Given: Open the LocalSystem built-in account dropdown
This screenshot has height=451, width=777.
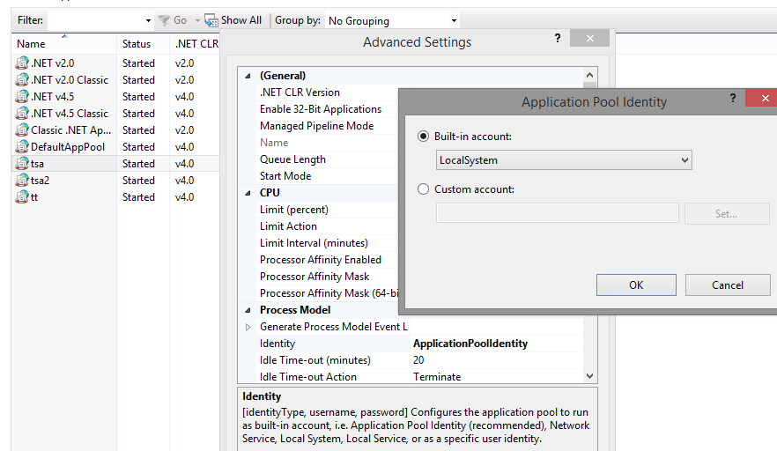Looking at the screenshot, I should coord(564,160).
